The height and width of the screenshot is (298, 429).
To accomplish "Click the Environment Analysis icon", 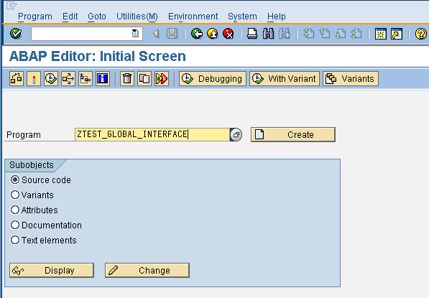I will pyautogui.click(x=86, y=79).
